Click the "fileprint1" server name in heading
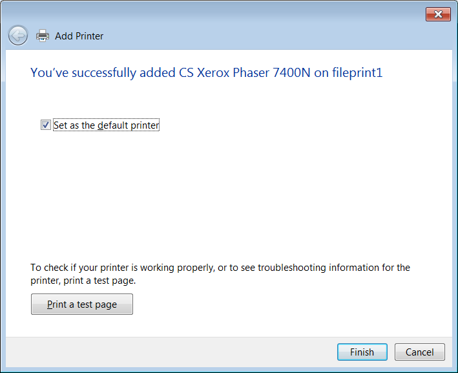The height and width of the screenshot is (373, 458). point(357,72)
